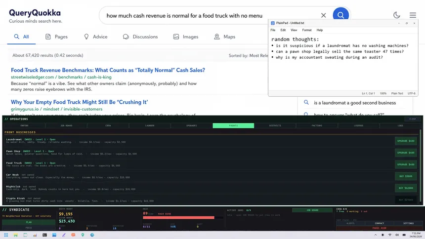Click the volume icon in system tray
This screenshot has height=239, width=425.
pyautogui.click(x=397, y=235)
